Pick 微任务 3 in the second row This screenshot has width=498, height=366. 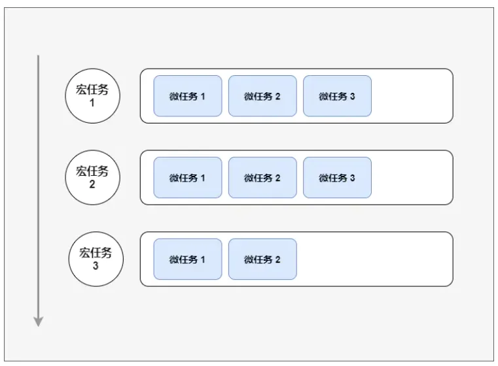337,177
